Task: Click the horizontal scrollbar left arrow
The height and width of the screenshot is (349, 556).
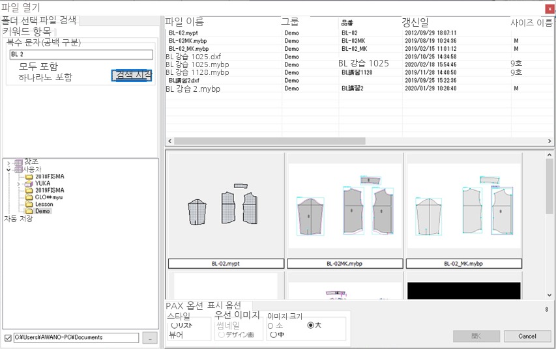Action: click(x=170, y=141)
